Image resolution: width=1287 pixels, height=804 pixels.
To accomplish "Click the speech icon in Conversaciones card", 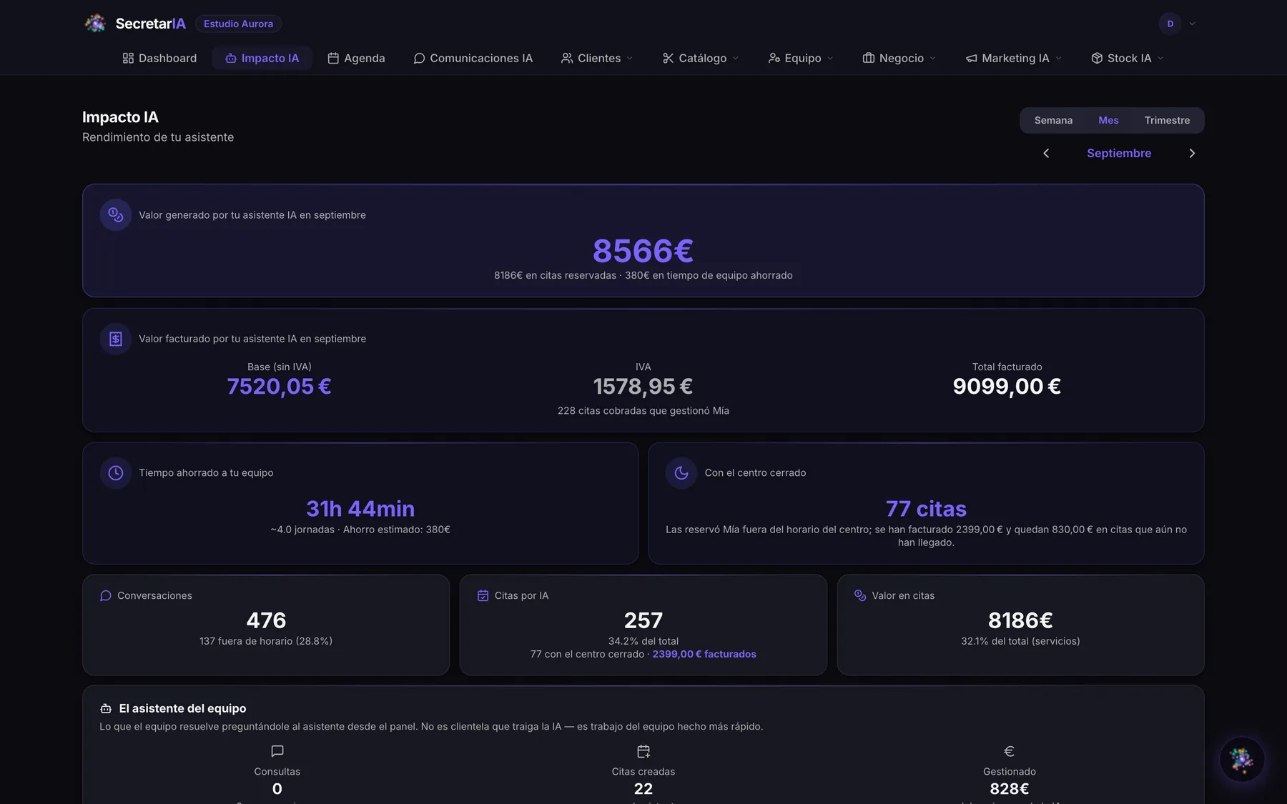I will (x=106, y=595).
